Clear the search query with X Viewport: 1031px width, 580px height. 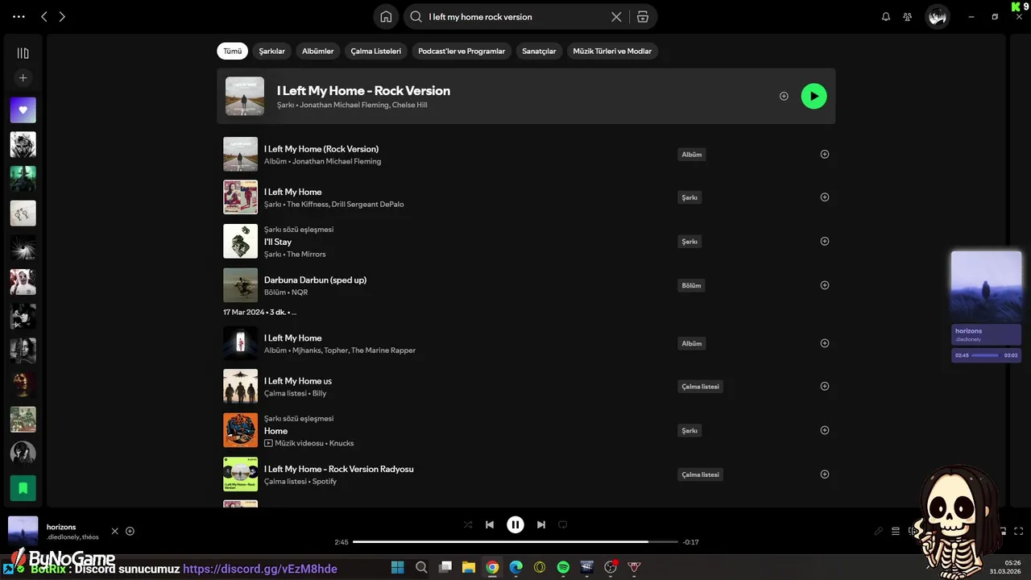(x=616, y=16)
